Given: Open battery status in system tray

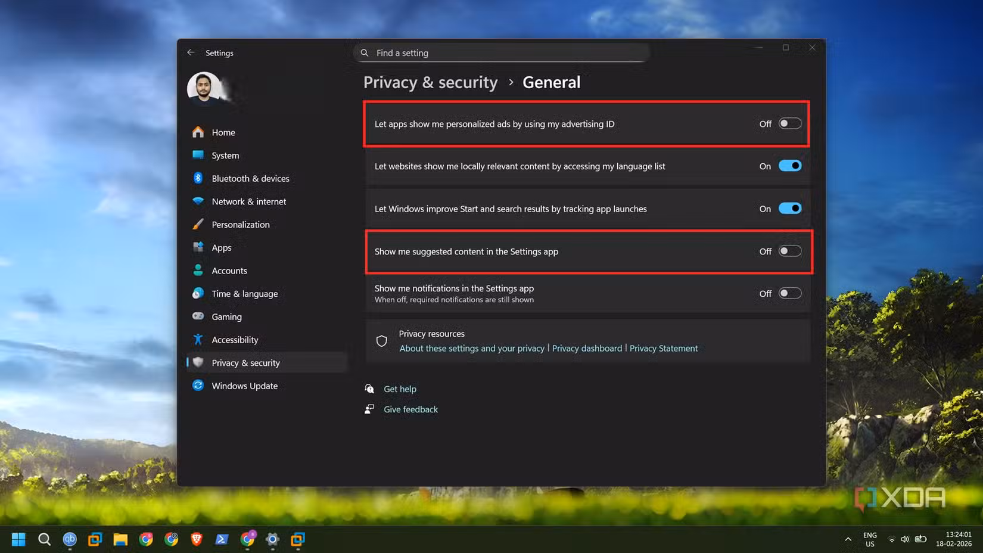Looking at the screenshot, I should coord(920,539).
